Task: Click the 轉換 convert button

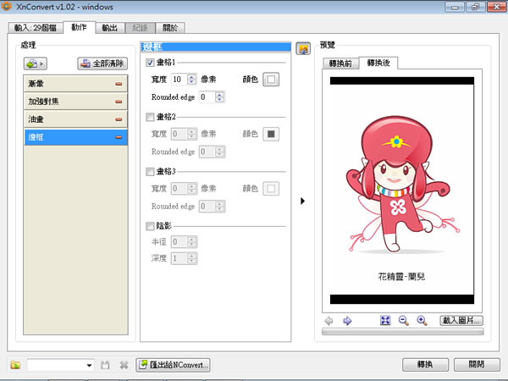Action: [x=424, y=364]
